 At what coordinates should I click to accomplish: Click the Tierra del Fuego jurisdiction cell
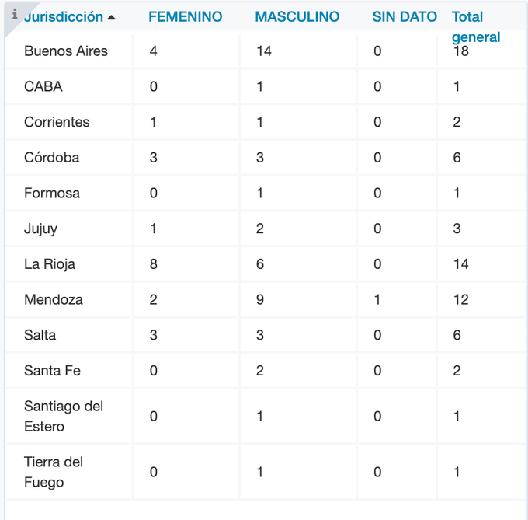pyautogui.click(x=54, y=472)
